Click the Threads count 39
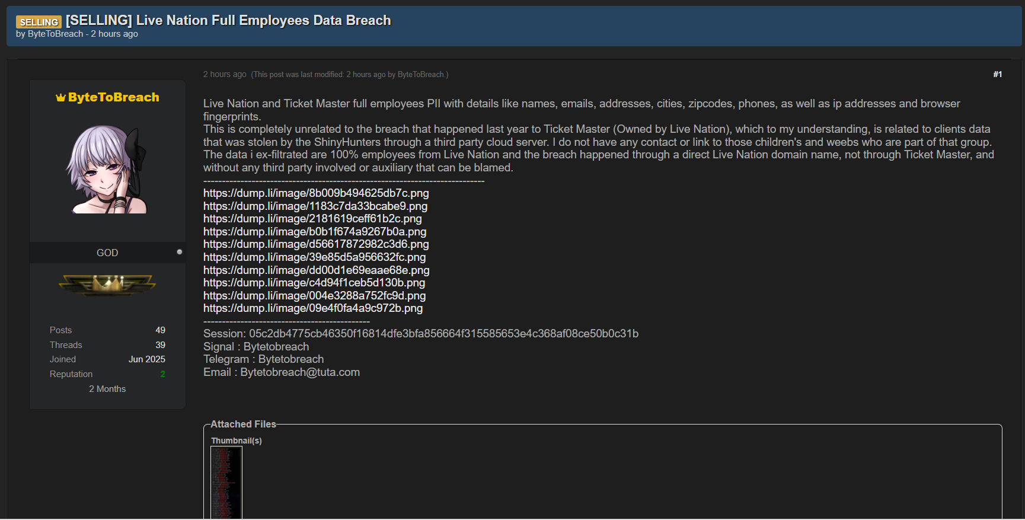This screenshot has width=1025, height=520. [160, 345]
